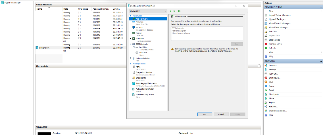Click Move... in the Actions pane

(x=272, y=98)
